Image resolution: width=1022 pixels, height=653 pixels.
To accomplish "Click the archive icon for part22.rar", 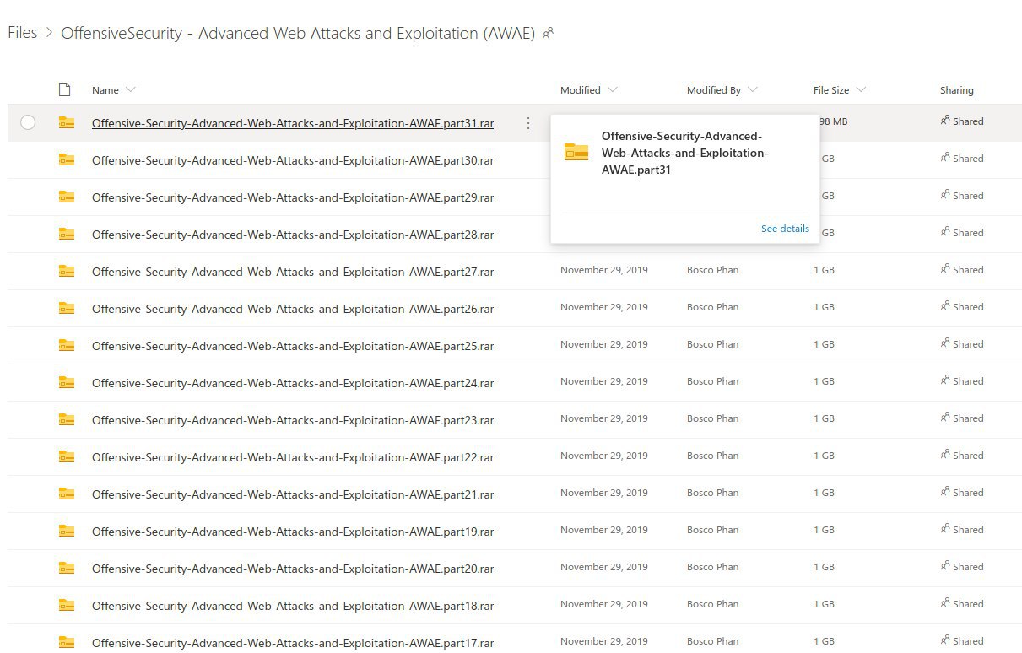I will click(x=67, y=456).
